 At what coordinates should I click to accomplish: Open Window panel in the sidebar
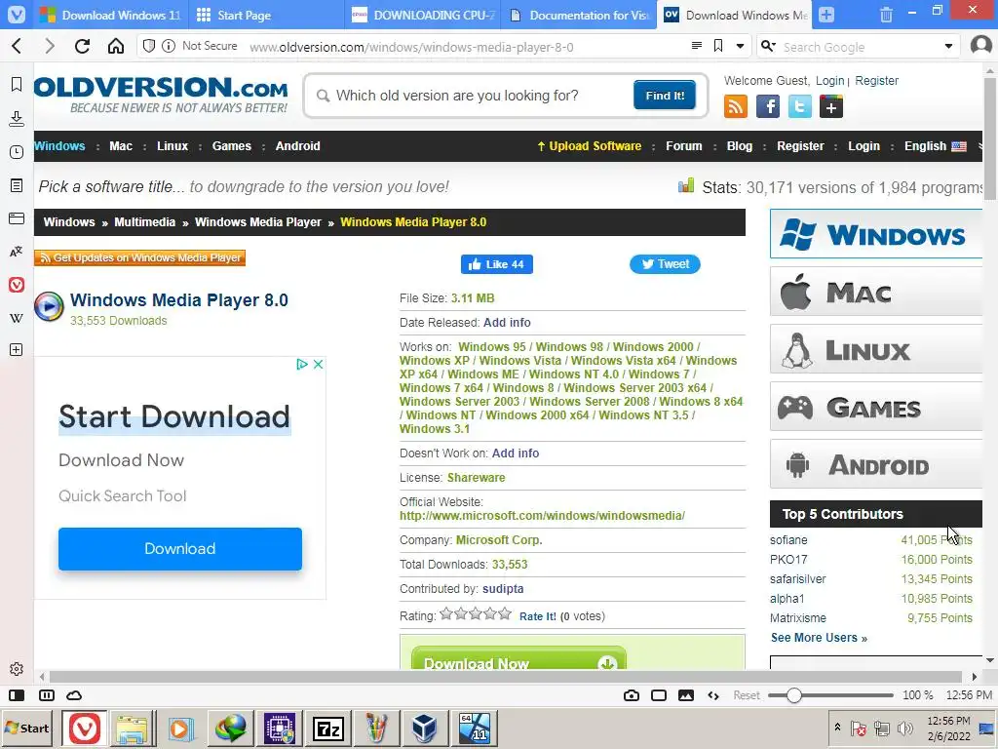click(x=17, y=218)
